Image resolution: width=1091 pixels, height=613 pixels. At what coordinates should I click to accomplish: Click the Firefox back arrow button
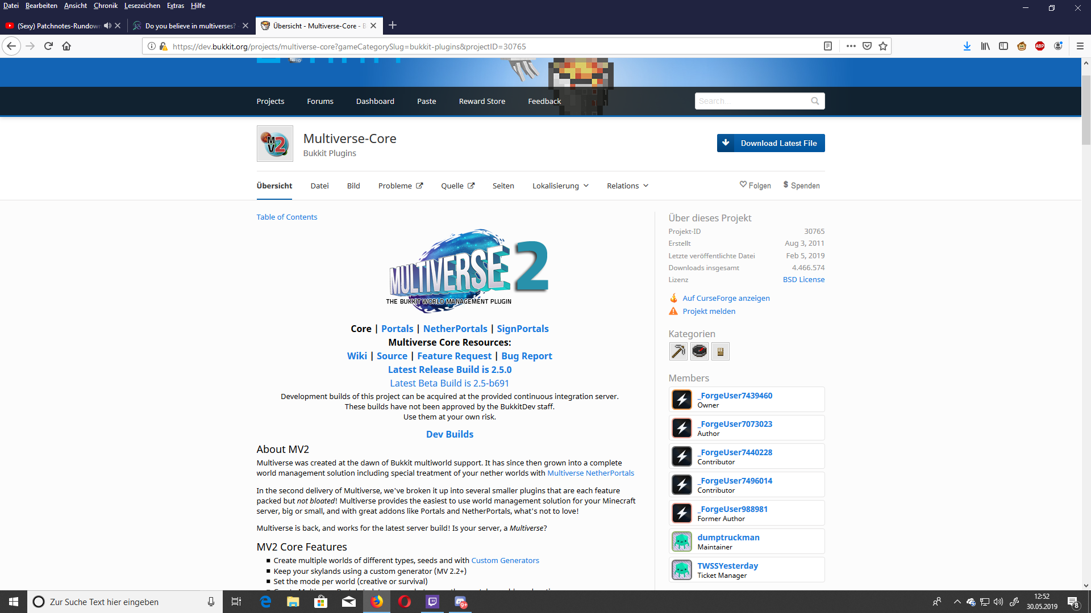tap(11, 46)
